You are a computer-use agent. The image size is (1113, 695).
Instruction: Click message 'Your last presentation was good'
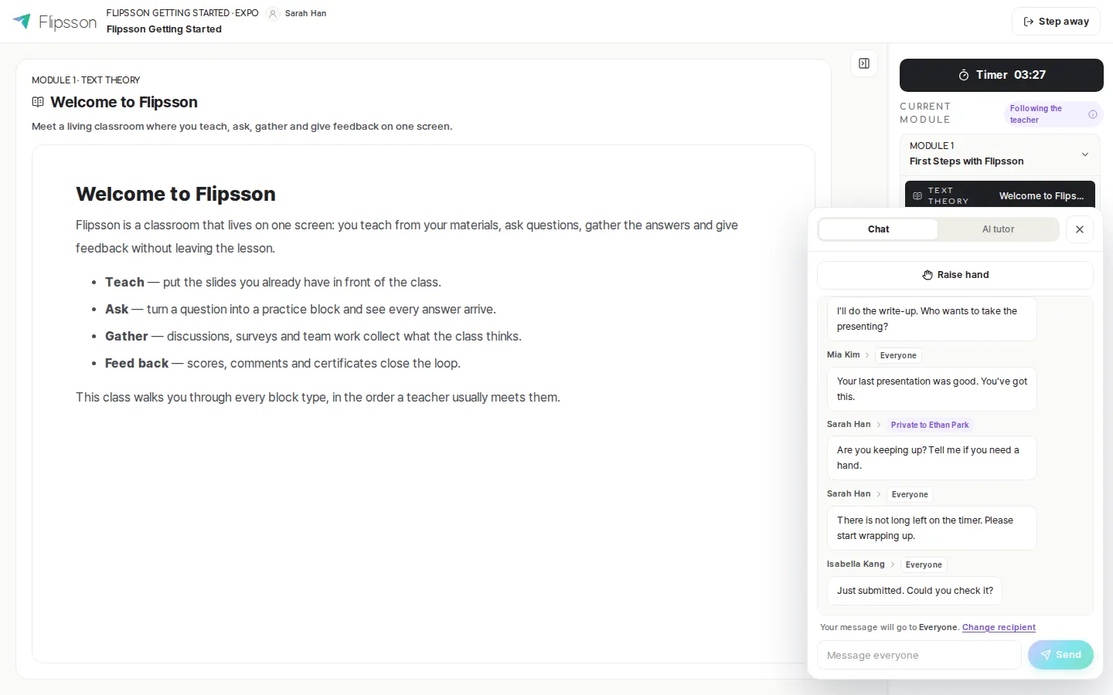tap(931, 389)
